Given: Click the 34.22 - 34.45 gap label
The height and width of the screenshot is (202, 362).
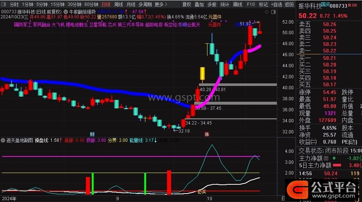Looking at the screenshot, I should point(199,123).
